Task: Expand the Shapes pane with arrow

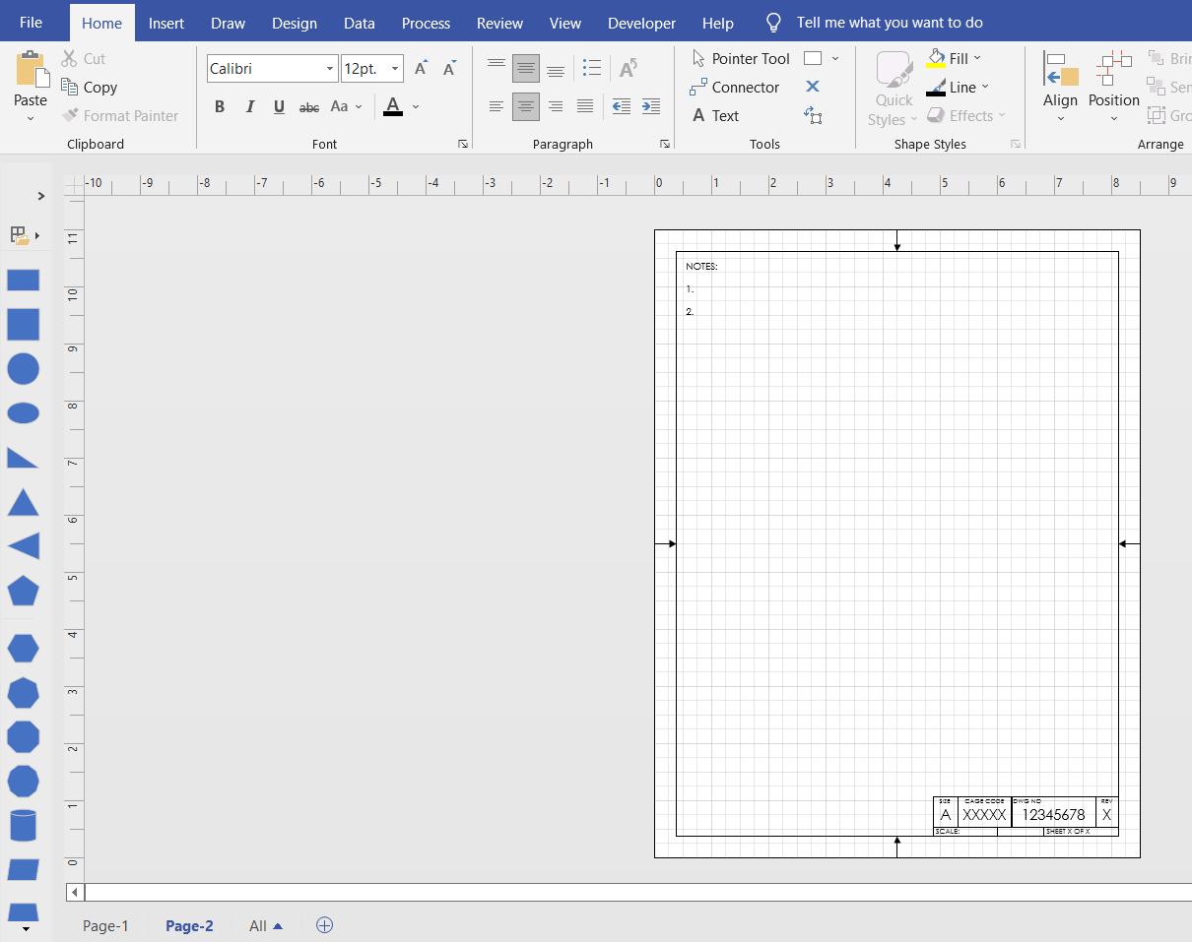Action: point(40,196)
